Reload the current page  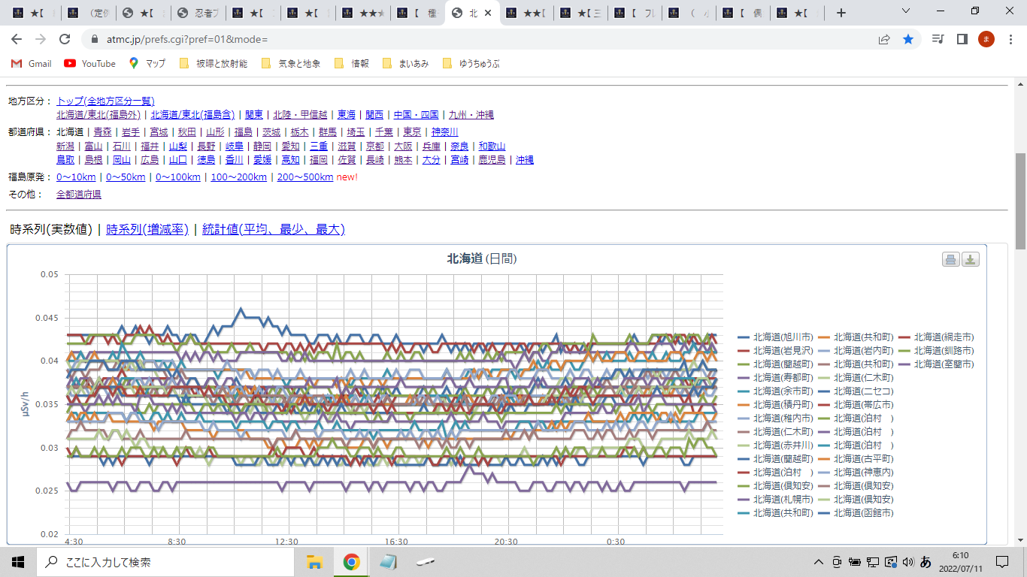pos(65,39)
